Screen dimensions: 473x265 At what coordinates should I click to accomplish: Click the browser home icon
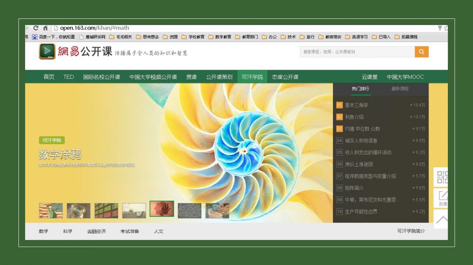(x=45, y=28)
